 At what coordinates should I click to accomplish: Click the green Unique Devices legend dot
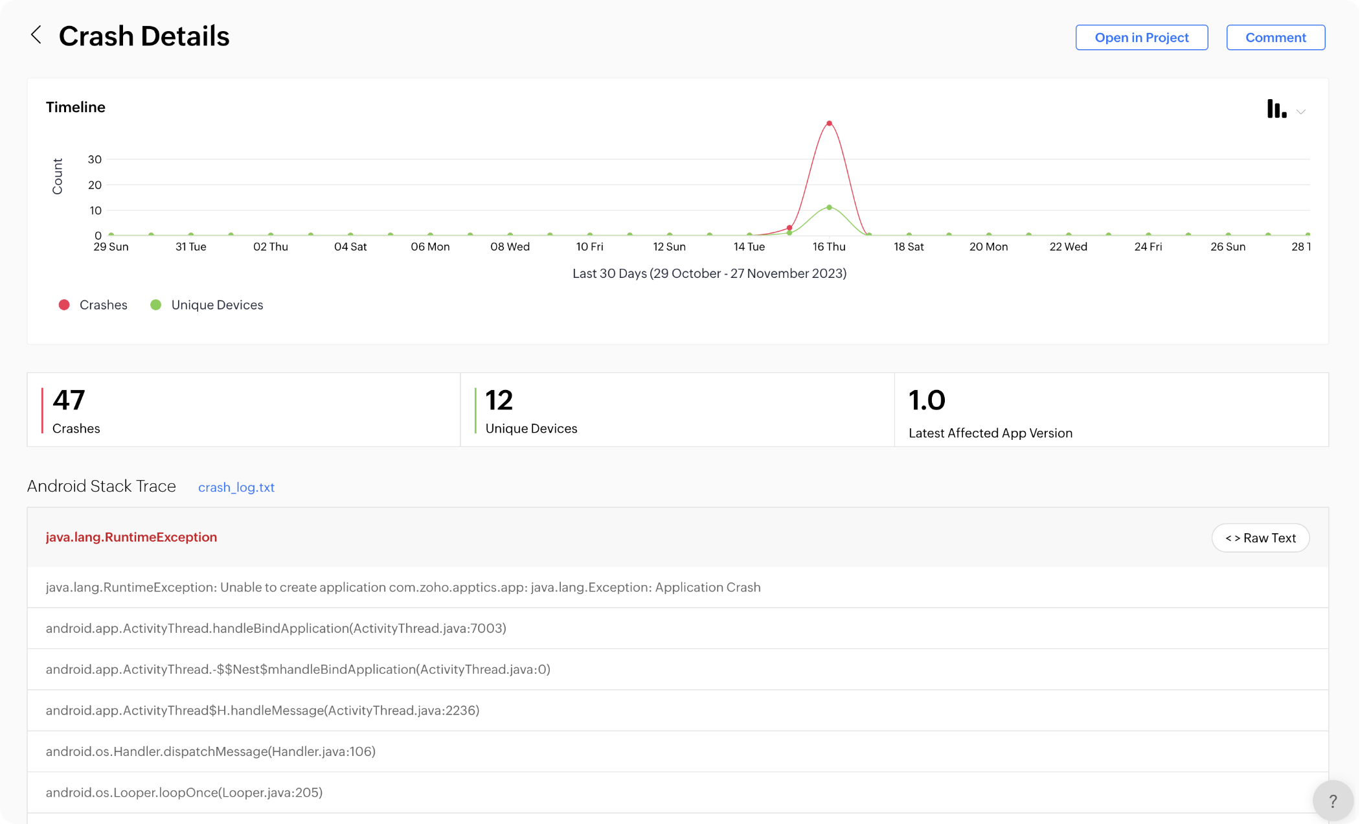click(156, 305)
